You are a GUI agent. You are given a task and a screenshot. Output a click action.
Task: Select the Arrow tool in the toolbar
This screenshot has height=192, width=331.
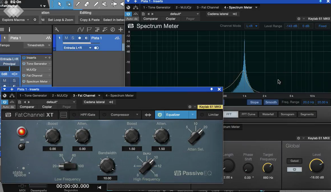[x=60, y=4]
